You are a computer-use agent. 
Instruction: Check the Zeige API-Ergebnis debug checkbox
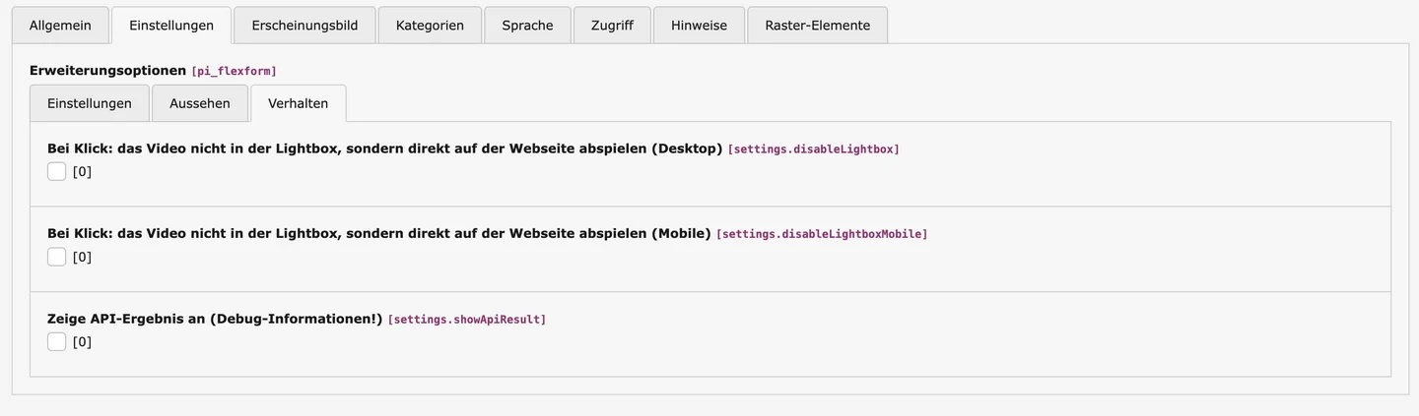click(57, 342)
